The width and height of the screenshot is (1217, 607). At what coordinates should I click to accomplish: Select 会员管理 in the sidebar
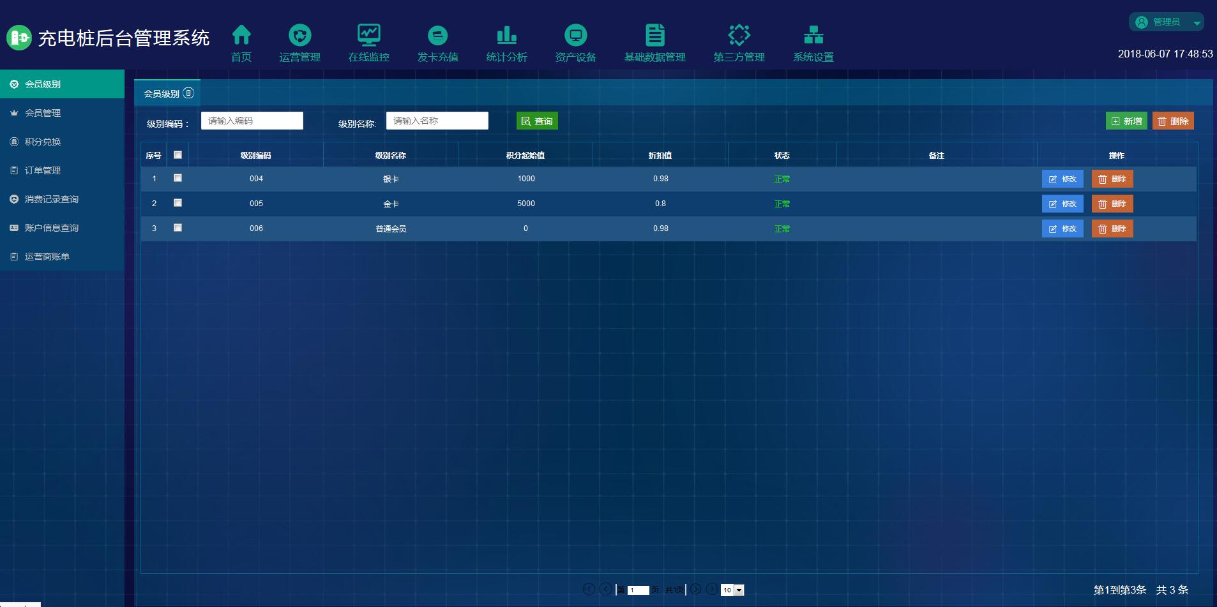(x=43, y=113)
